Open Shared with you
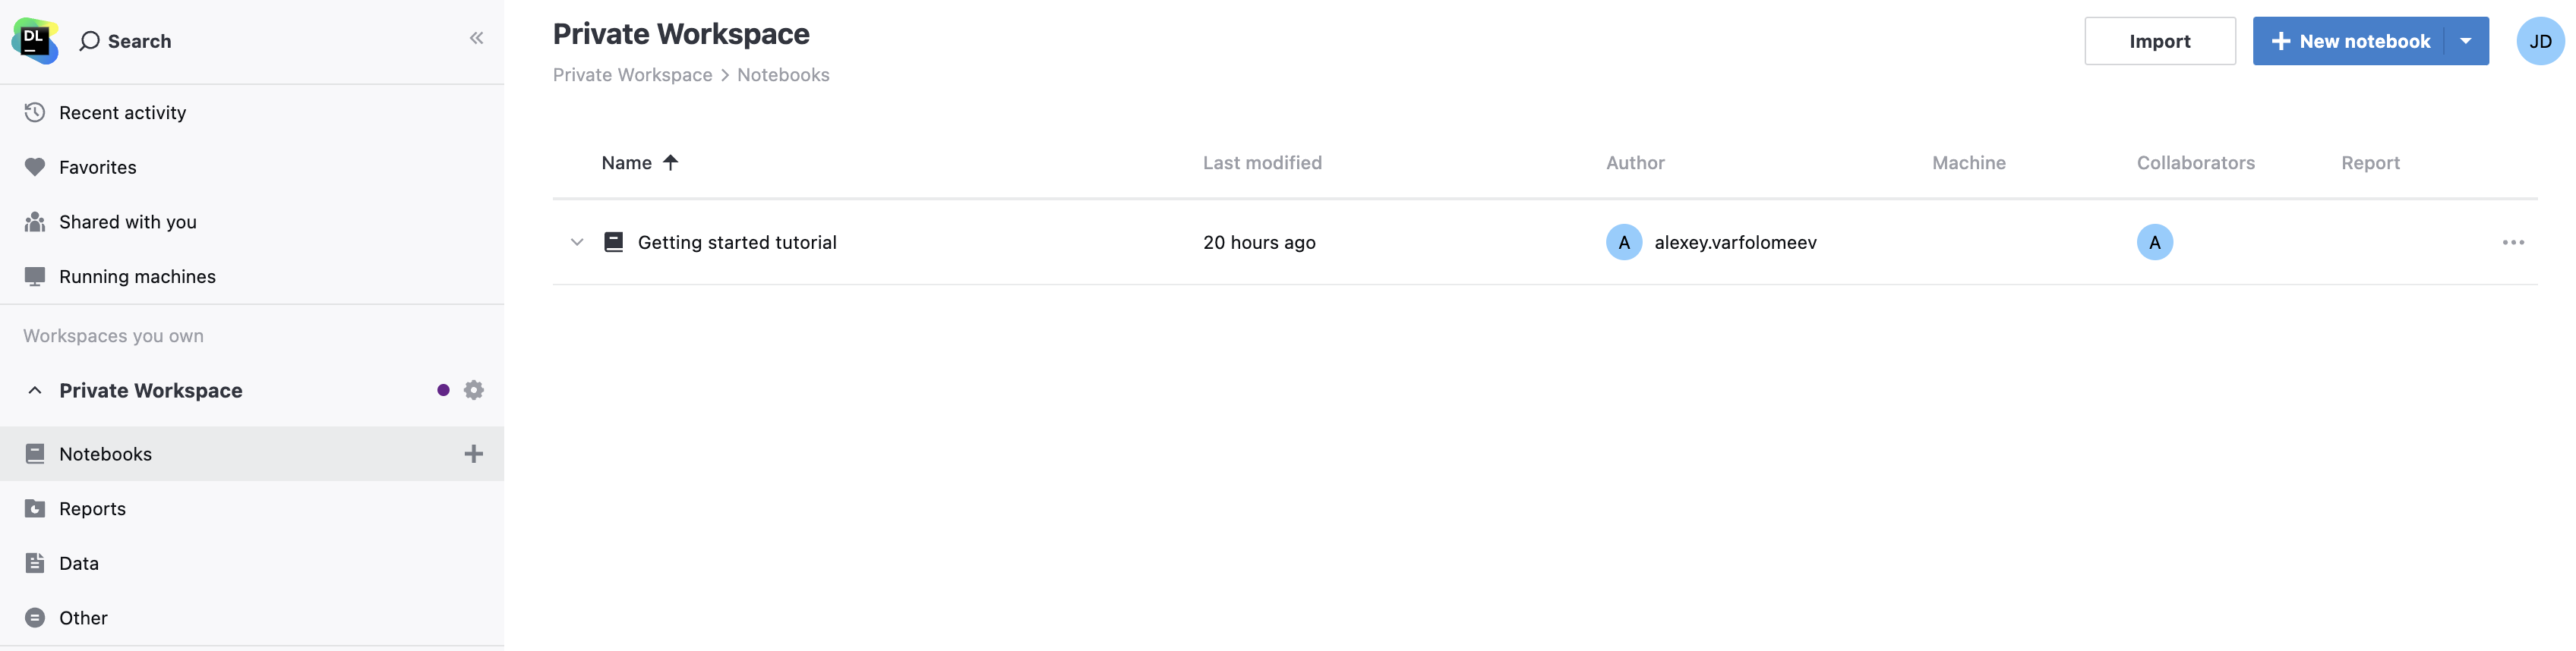The width and height of the screenshot is (2576, 651). click(128, 221)
